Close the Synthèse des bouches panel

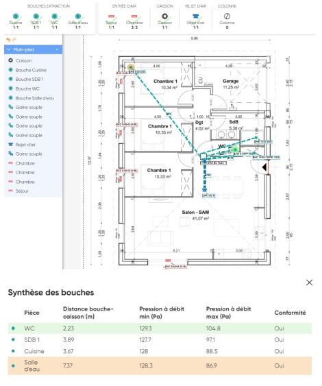point(309,282)
